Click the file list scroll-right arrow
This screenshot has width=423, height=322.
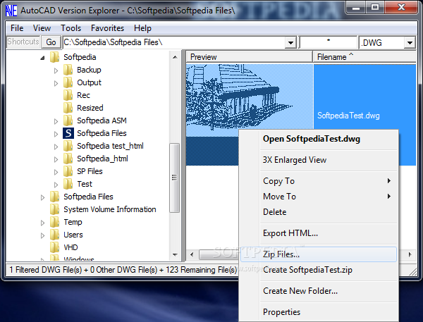point(410,254)
